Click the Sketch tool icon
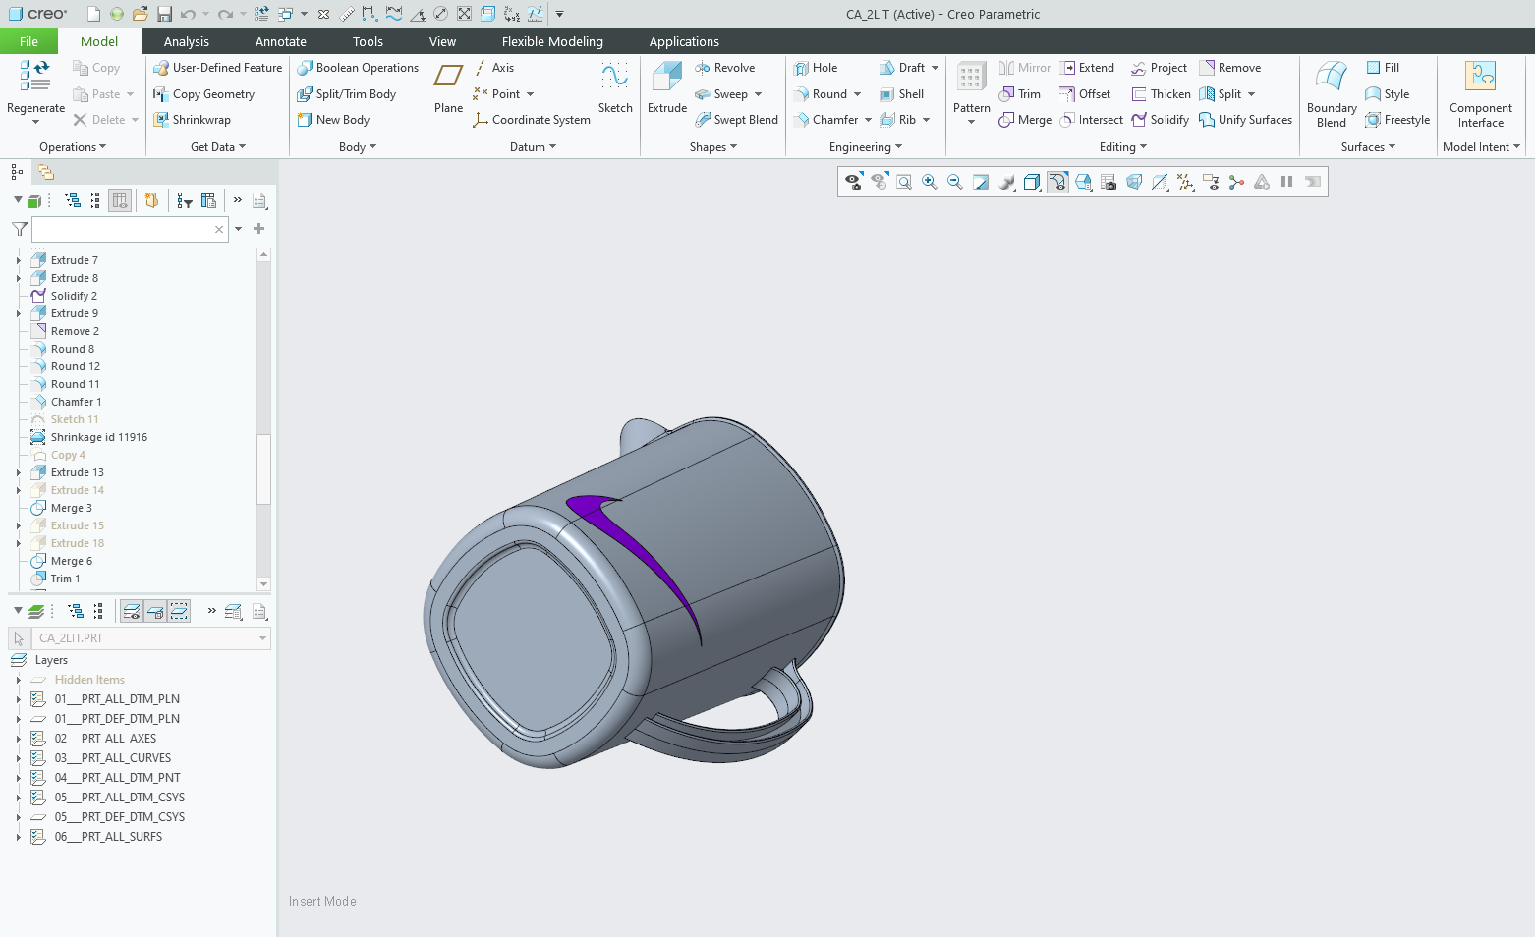 [x=615, y=88]
